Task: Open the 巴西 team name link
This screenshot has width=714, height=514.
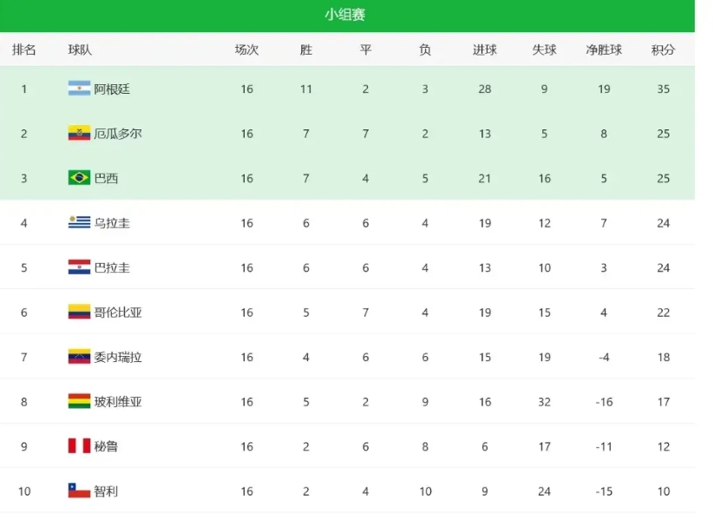Action: pyautogui.click(x=106, y=178)
